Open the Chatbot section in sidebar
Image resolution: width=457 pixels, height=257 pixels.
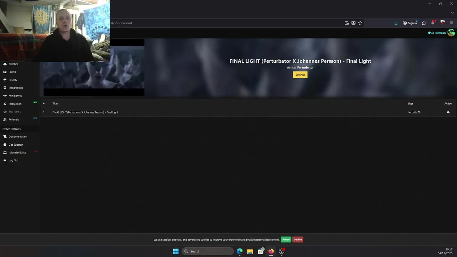[x=13, y=64]
